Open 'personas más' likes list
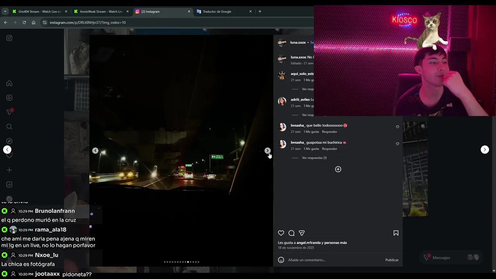 pos(336,243)
